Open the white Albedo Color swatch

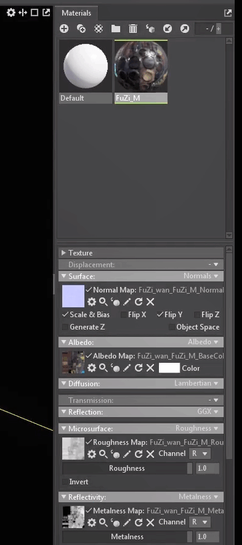(x=170, y=368)
